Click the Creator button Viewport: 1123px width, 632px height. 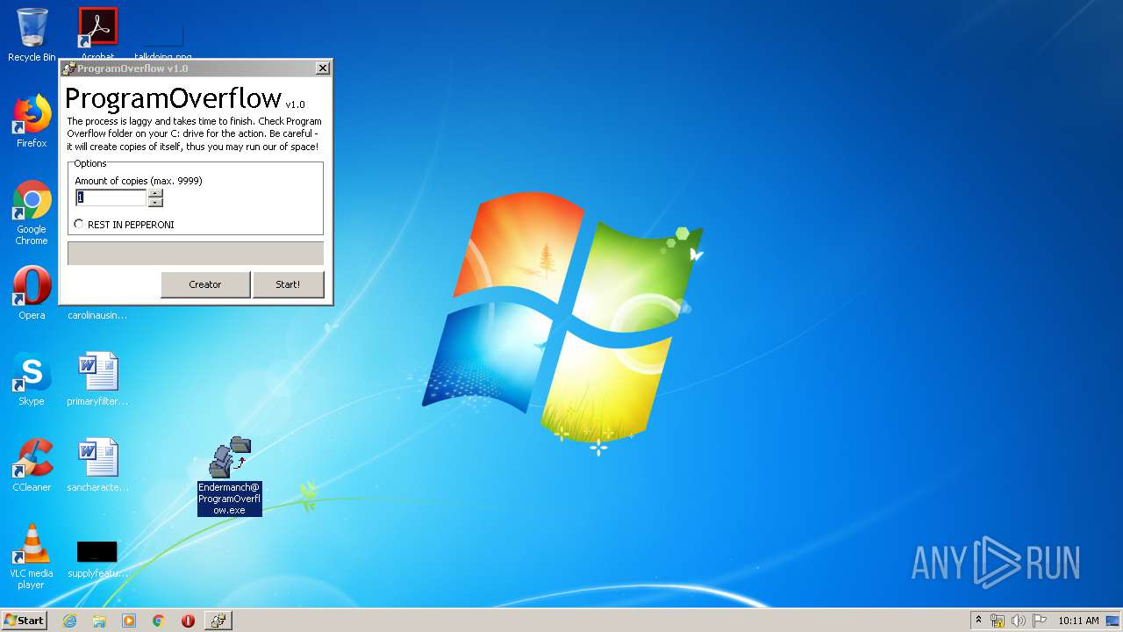pos(205,284)
